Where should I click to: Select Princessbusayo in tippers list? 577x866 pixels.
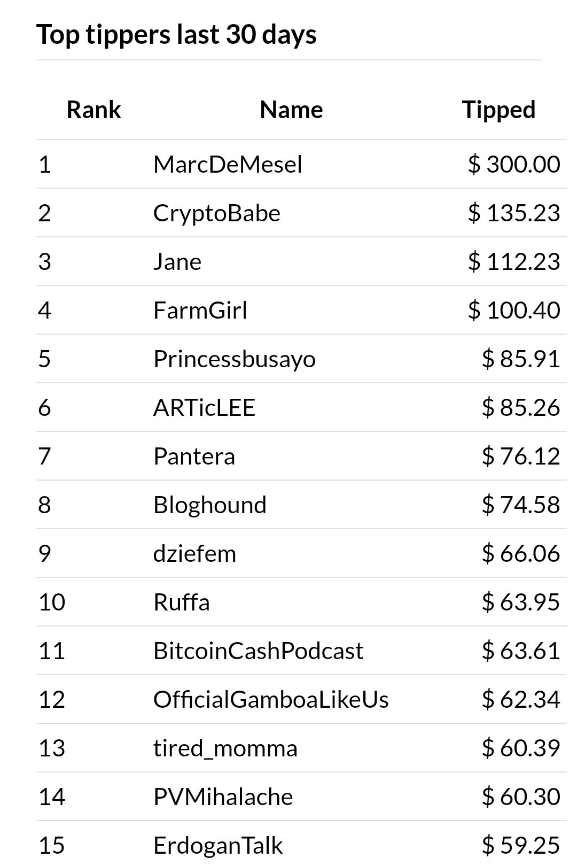coord(235,359)
